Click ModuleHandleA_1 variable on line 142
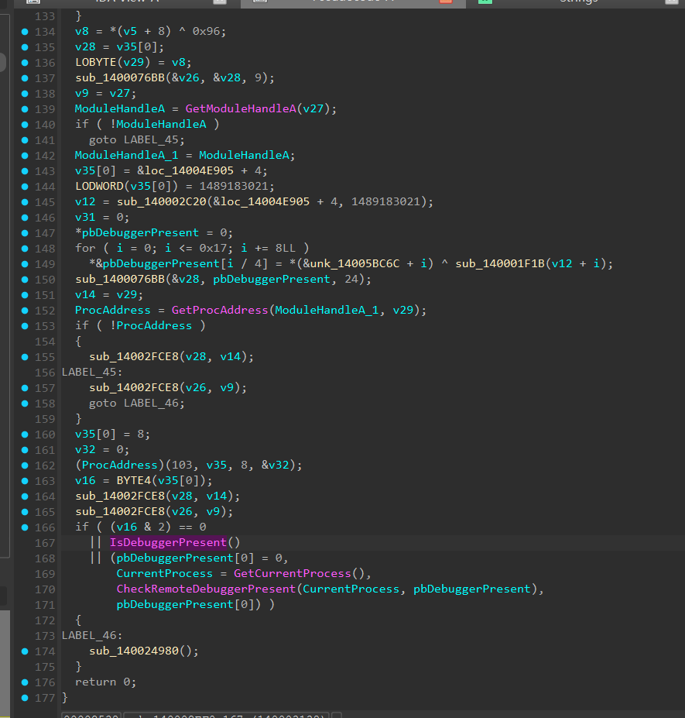The width and height of the screenshot is (685, 718). [x=127, y=156]
